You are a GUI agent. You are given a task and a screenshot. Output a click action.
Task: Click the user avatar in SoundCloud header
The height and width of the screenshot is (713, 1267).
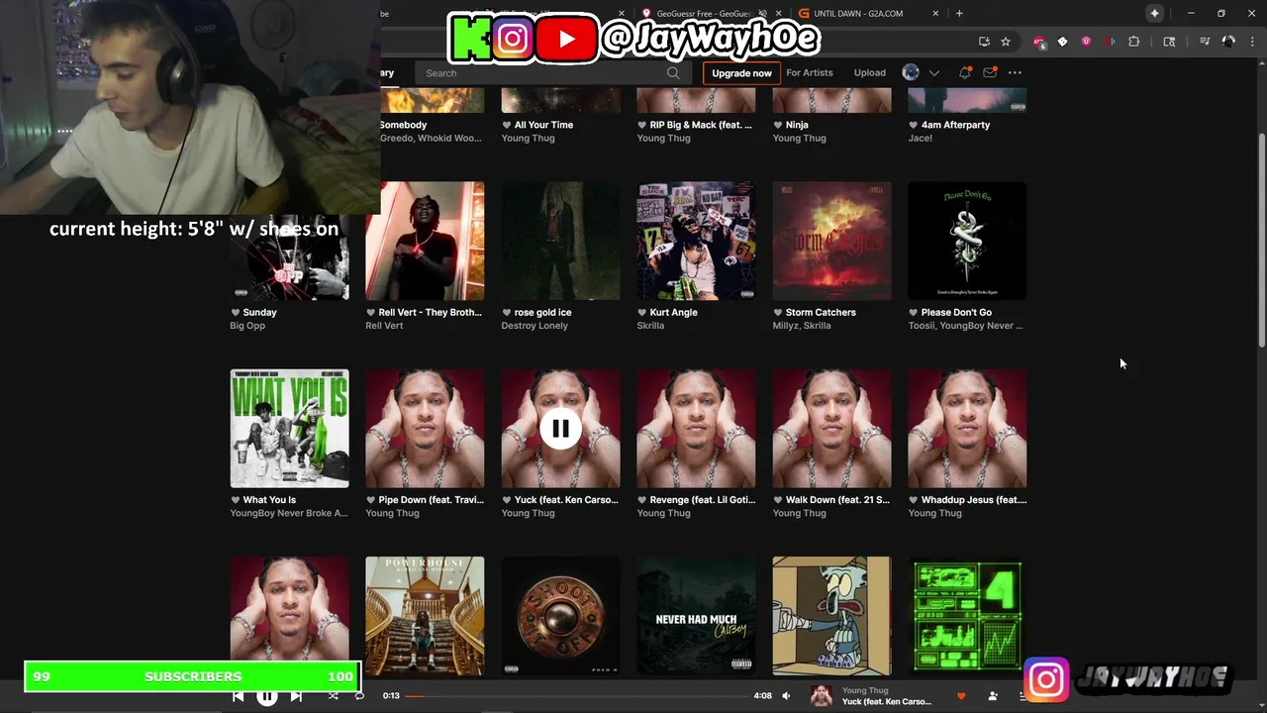pyautogui.click(x=911, y=72)
